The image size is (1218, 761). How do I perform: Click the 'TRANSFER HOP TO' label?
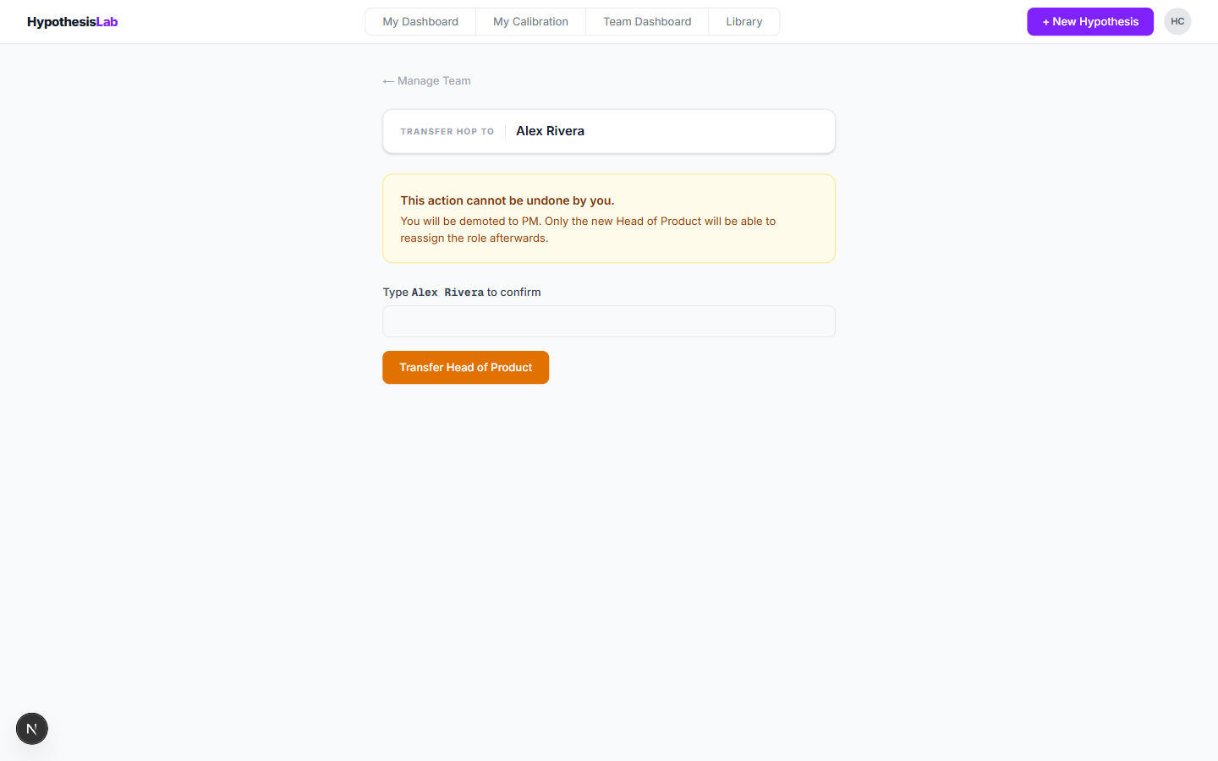447,132
